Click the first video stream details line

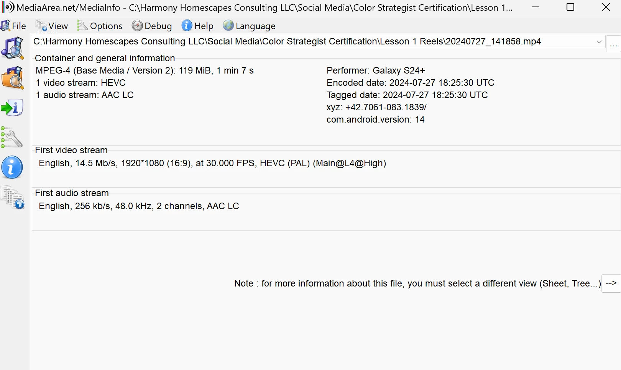212,163
